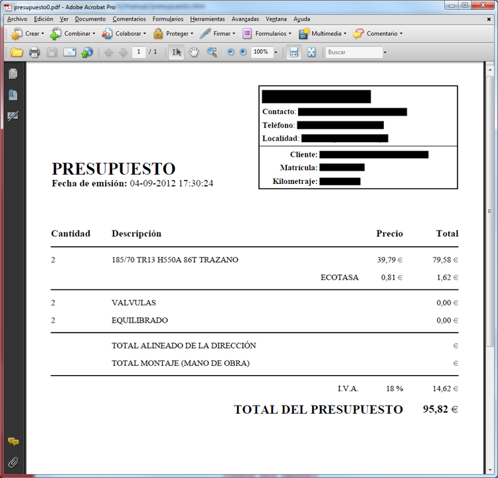
Task: Open the Pages panel in sidebar
Action: 13,74
